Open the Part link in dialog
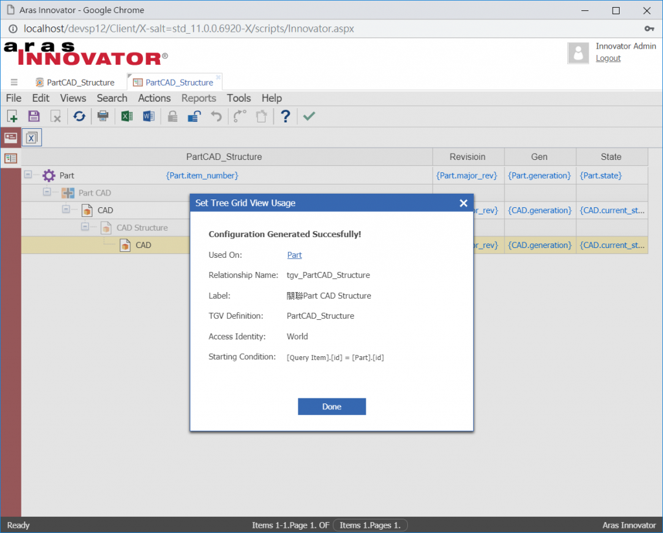663x533 pixels. 295,255
